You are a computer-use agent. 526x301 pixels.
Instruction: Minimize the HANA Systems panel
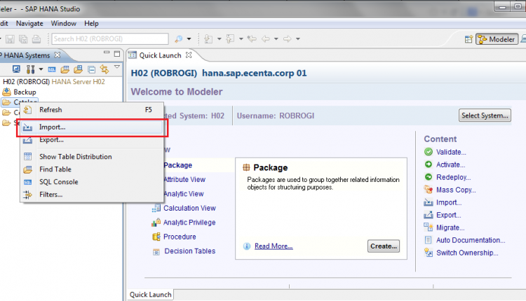[x=107, y=52]
